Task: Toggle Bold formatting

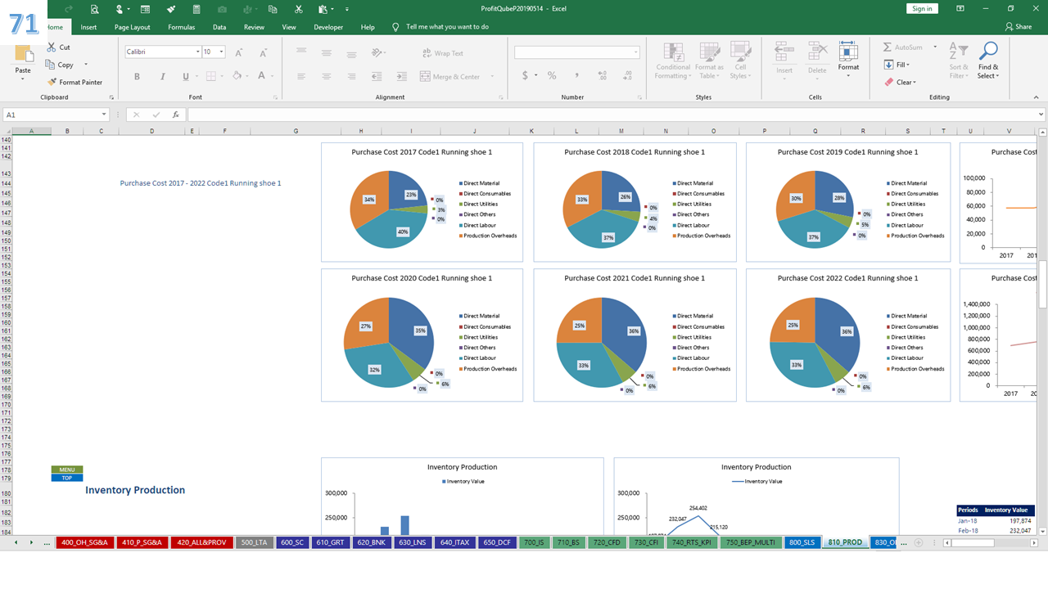Action: (137, 76)
